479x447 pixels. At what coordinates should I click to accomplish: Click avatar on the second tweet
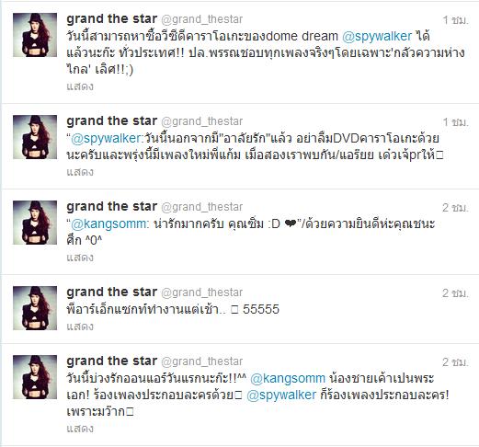click(35, 137)
